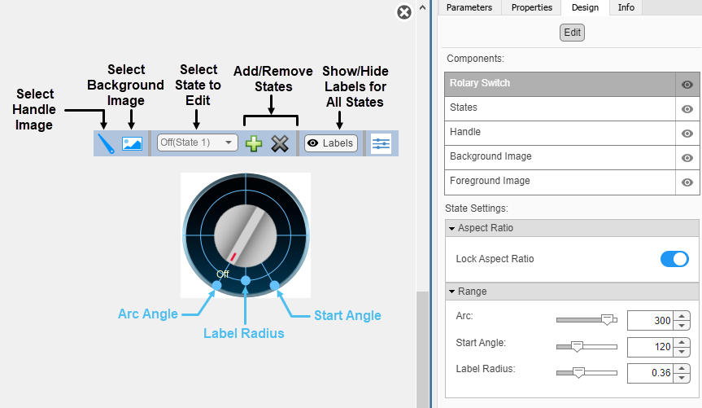Remove state with the X icon
Screen dimensions: 702x408
(x=280, y=143)
